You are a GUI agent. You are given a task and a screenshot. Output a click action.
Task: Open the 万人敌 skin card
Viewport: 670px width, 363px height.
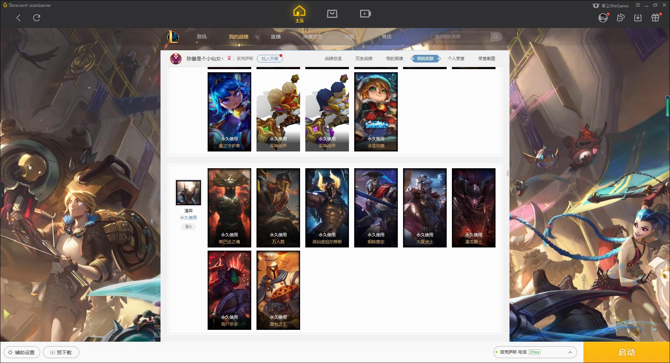[278, 208]
